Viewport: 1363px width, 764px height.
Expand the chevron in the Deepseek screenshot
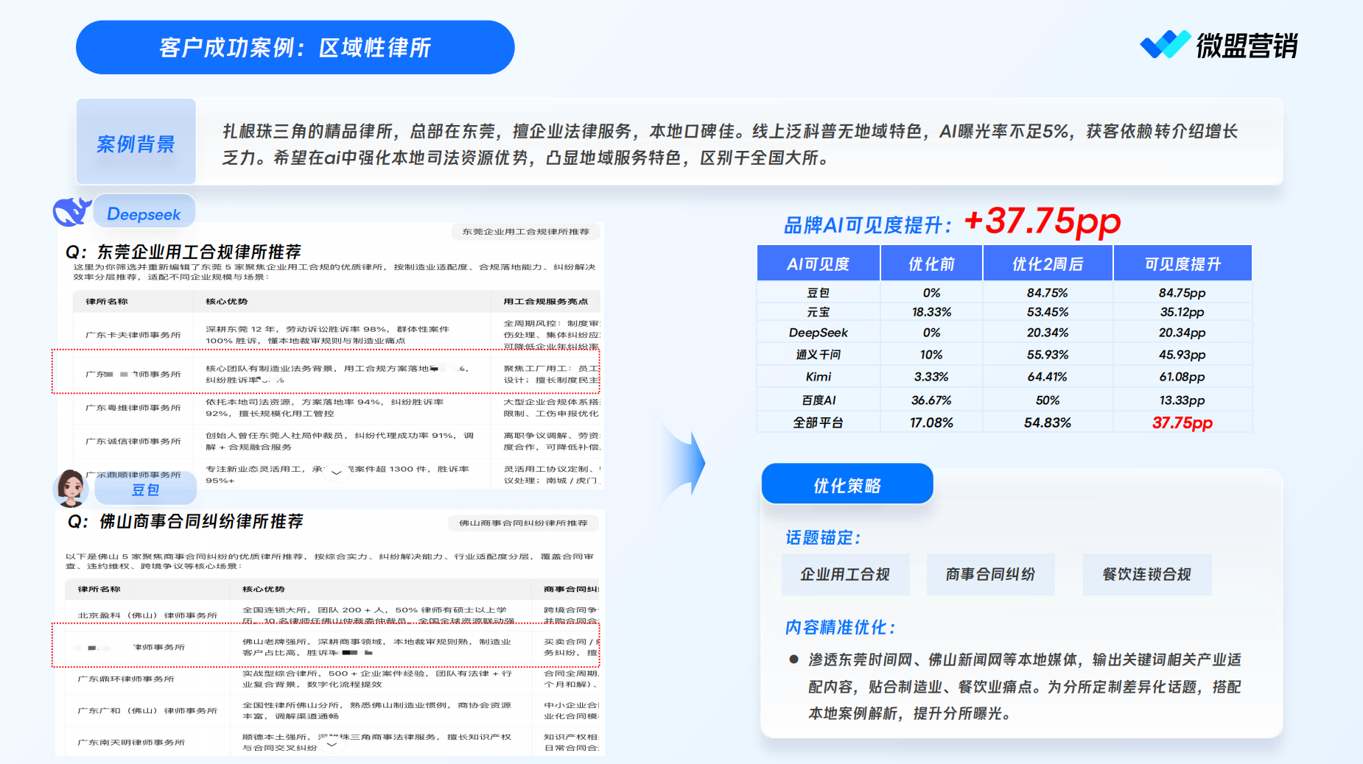[336, 473]
